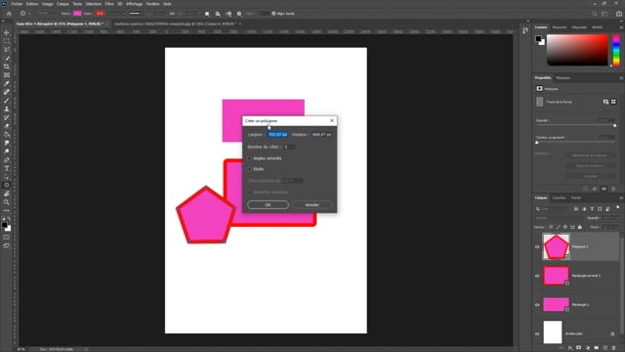Select the Hand tool
The width and height of the screenshot is (625, 352).
click(7, 194)
